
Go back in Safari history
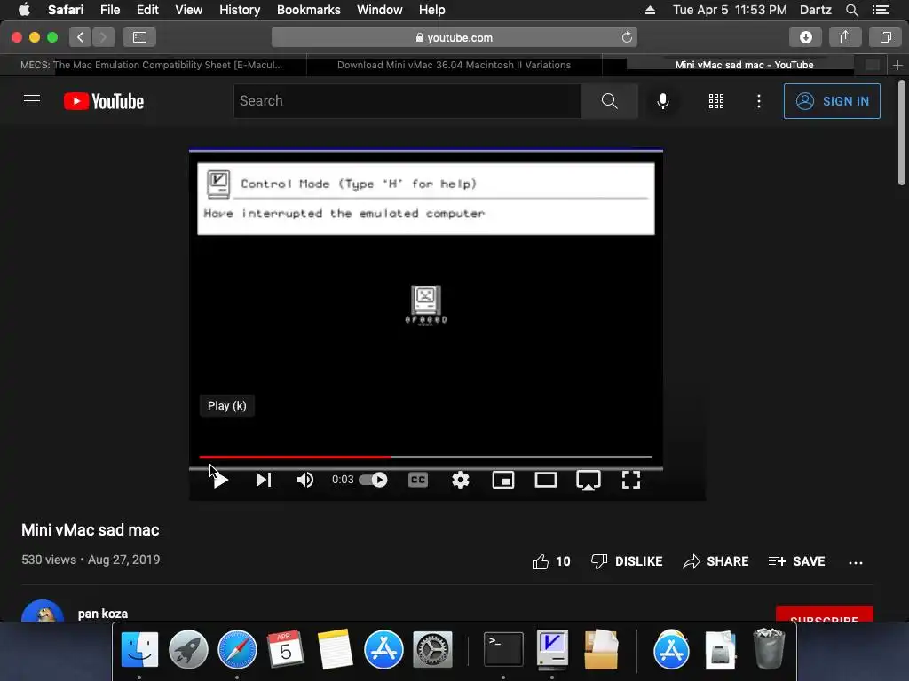[x=81, y=37]
